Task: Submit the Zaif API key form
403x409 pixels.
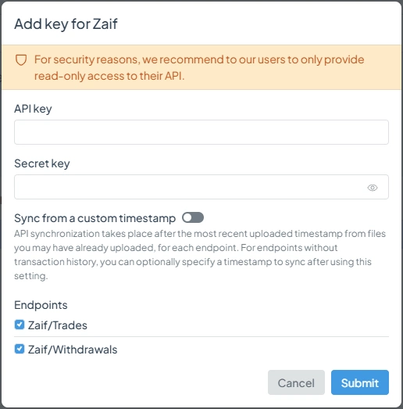Action: tap(360, 382)
